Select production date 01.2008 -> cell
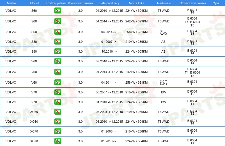 coord(109,131)
